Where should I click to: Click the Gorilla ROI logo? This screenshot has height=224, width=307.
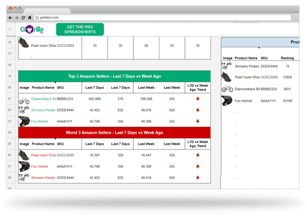coord(32,29)
